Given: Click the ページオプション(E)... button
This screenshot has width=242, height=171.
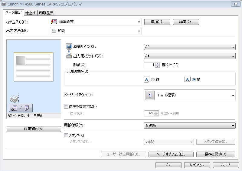Looking at the screenshot, I should pos(171,154).
